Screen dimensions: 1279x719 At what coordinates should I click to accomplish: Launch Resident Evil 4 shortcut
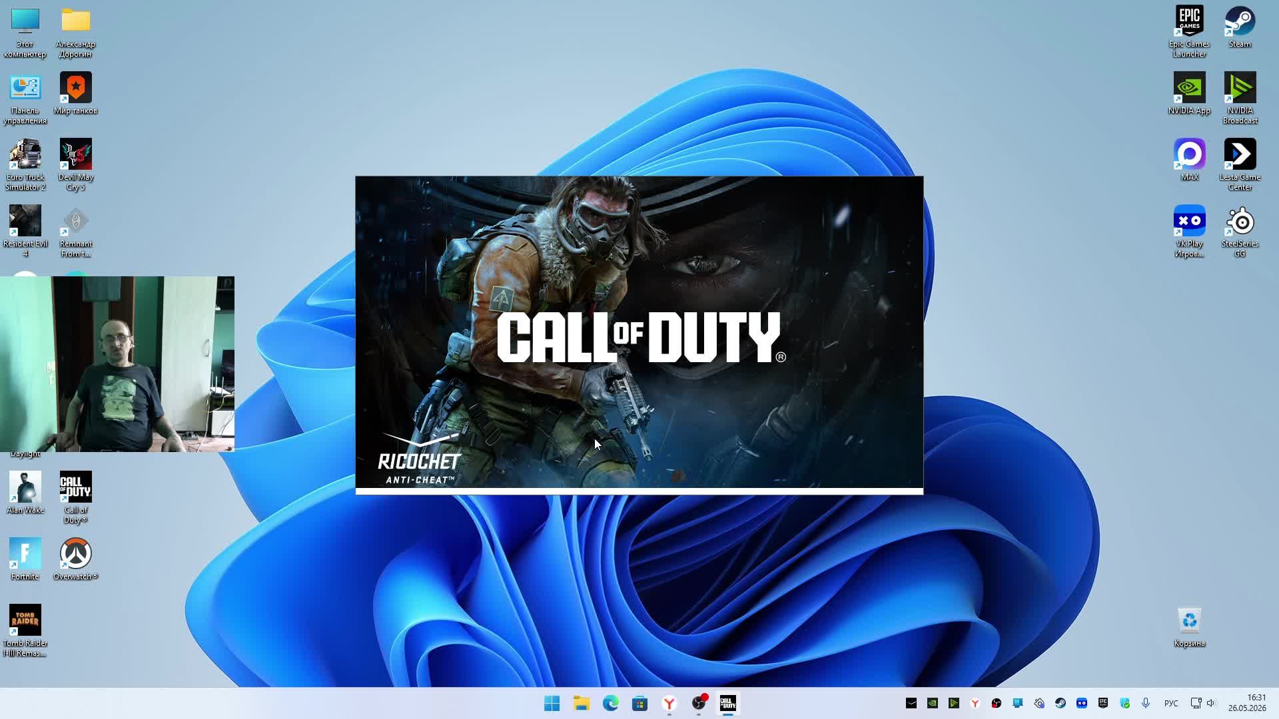[25, 232]
